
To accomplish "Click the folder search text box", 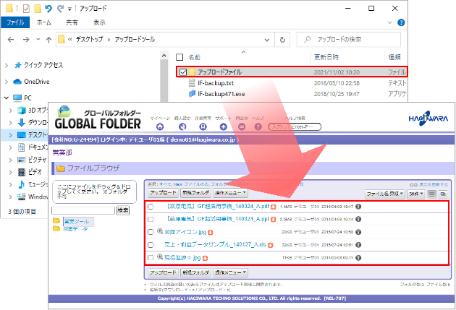I will (x=83, y=210).
